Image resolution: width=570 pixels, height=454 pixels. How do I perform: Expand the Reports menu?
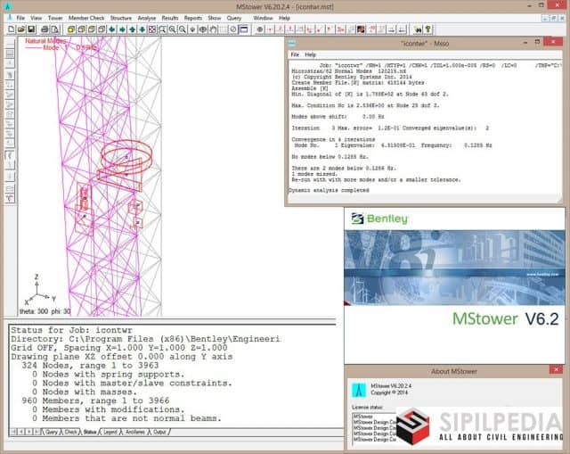(192, 17)
